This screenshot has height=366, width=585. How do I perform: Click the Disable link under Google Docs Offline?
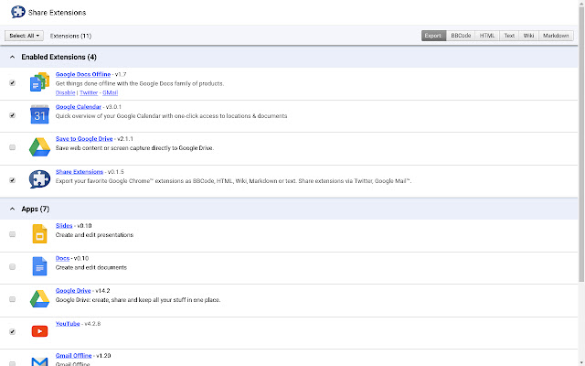tap(67, 92)
